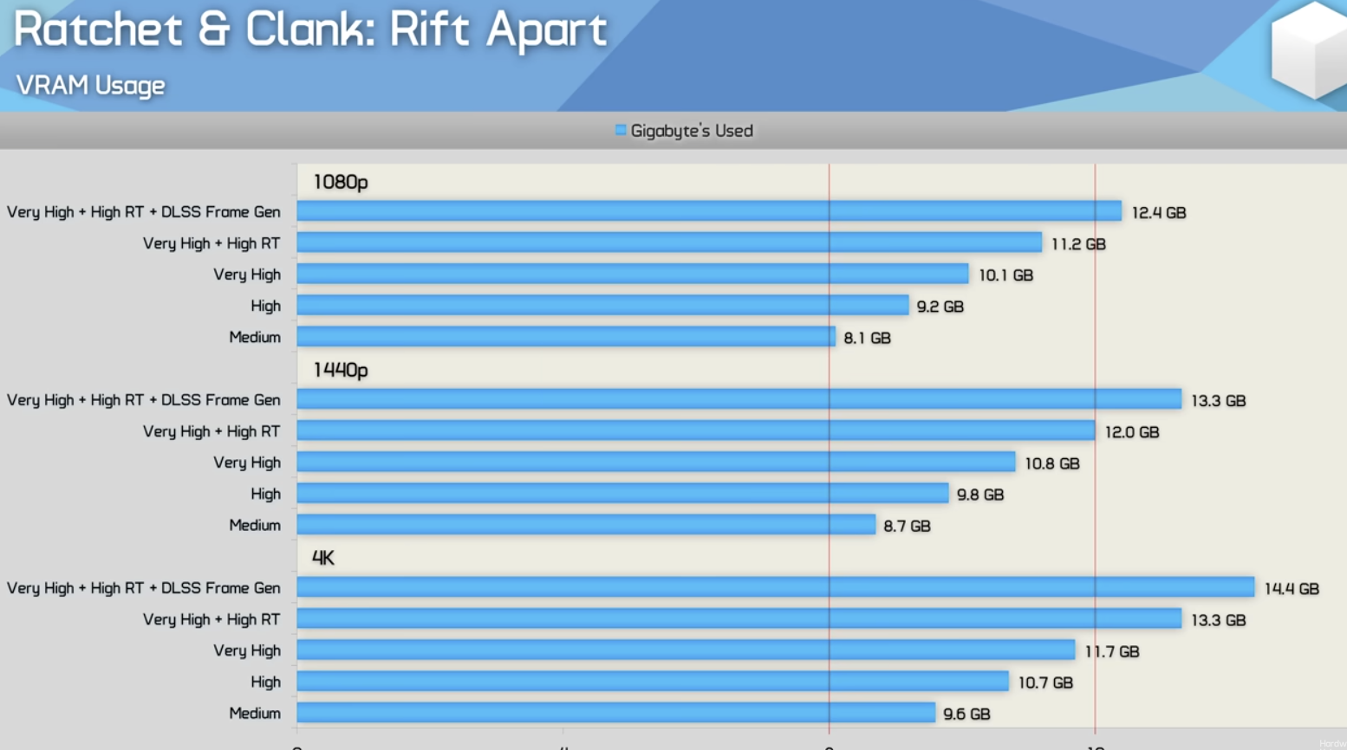Click the 1440p Very High + High RT bar
1347x750 pixels.
point(696,430)
